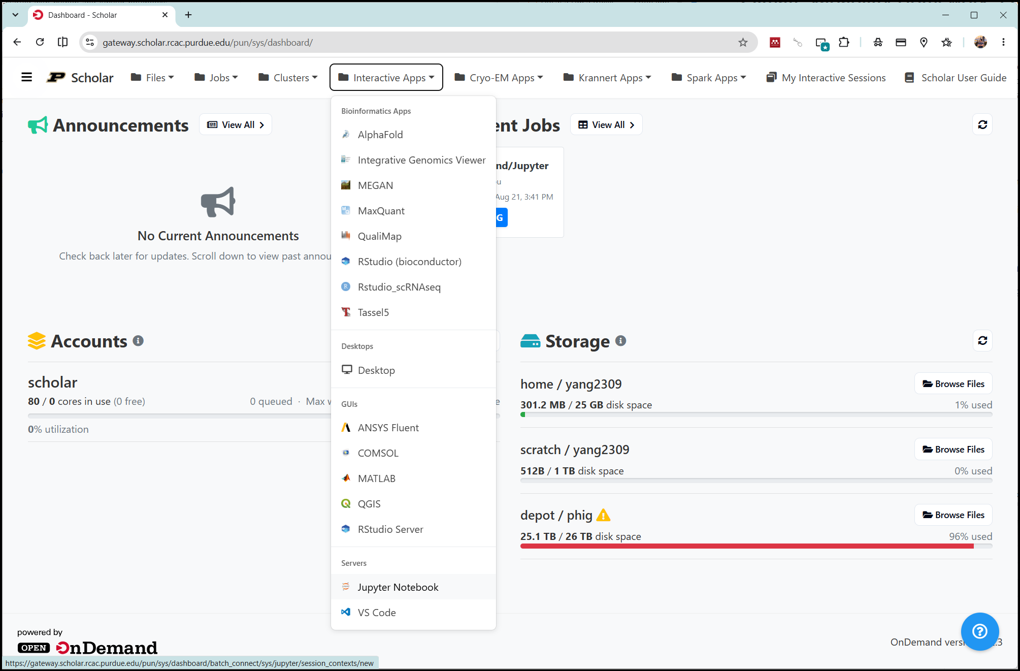Select COMSOL from GUIs

[x=413, y=453]
